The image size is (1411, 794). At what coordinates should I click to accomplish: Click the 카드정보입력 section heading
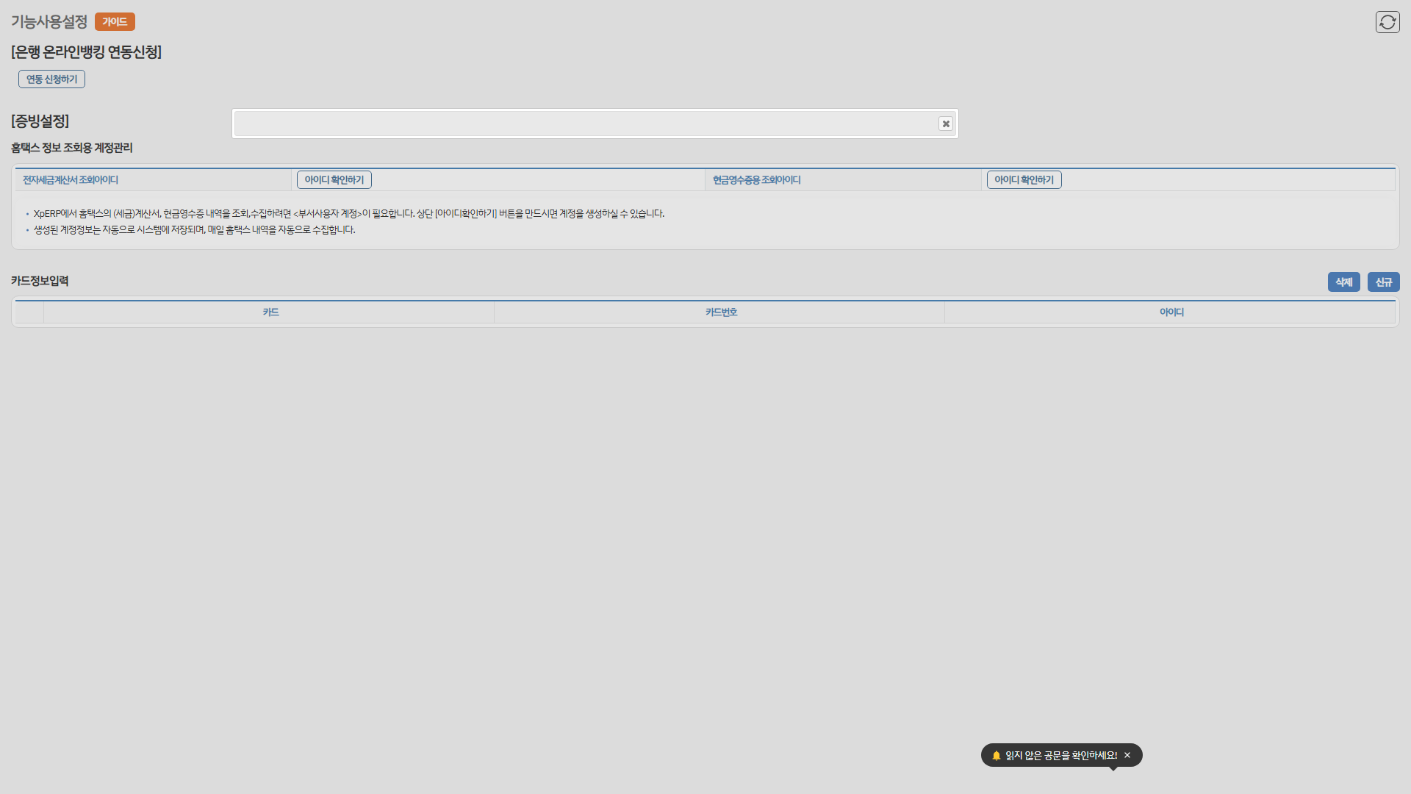click(x=40, y=281)
